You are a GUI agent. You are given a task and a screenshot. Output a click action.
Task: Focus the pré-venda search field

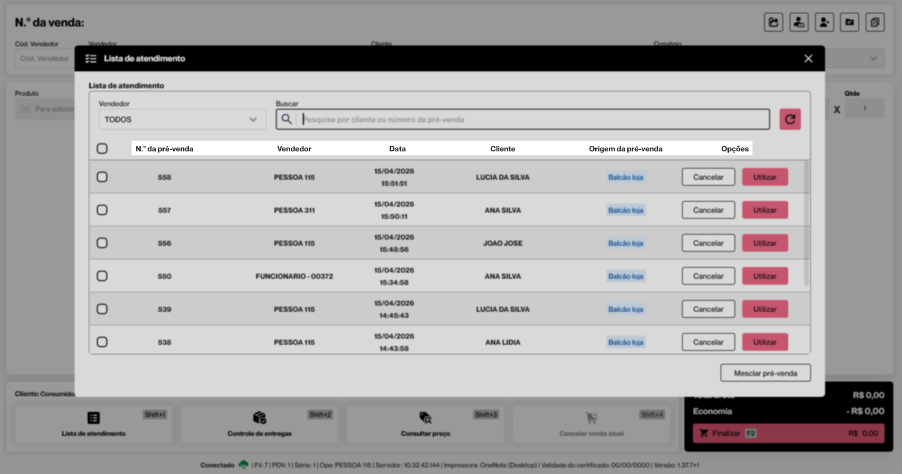[533, 119]
